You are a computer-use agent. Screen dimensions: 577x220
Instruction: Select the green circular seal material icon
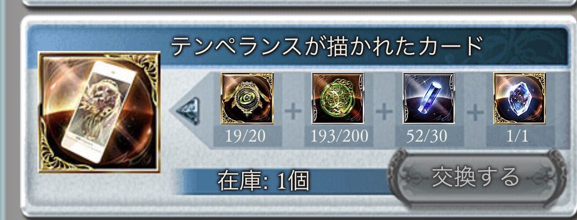pyautogui.click(x=338, y=98)
